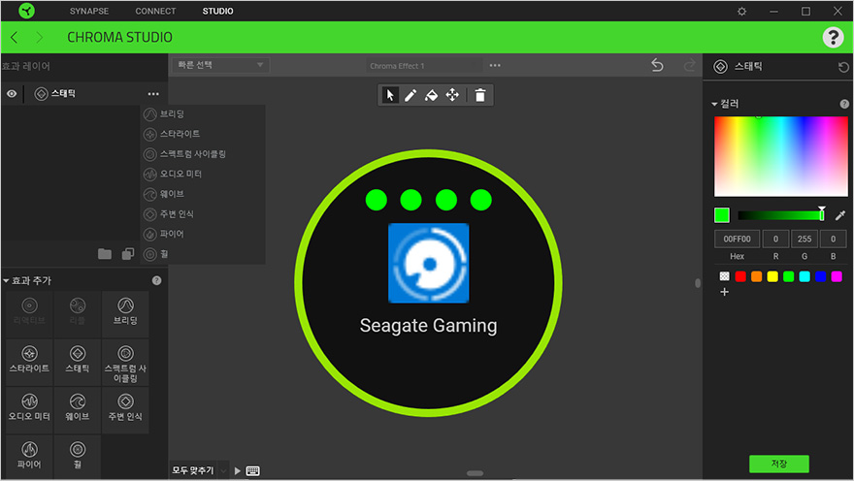Add the 휠 effect tile

point(78,457)
